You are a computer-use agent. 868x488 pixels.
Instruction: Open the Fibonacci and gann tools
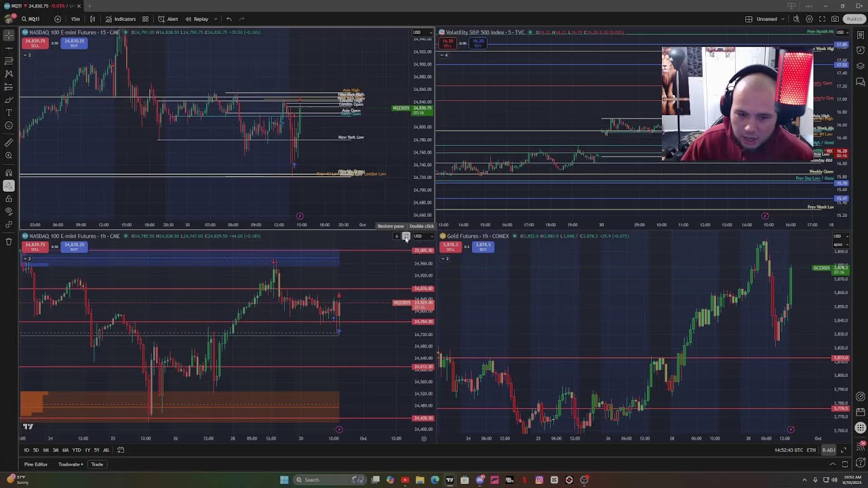point(8,61)
